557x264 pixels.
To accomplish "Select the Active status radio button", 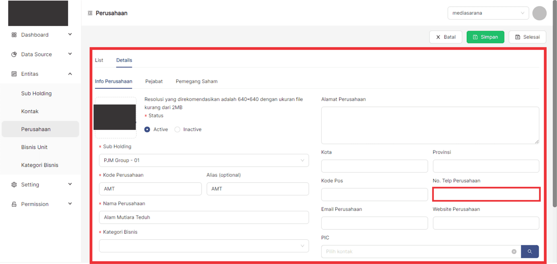I will pos(147,129).
